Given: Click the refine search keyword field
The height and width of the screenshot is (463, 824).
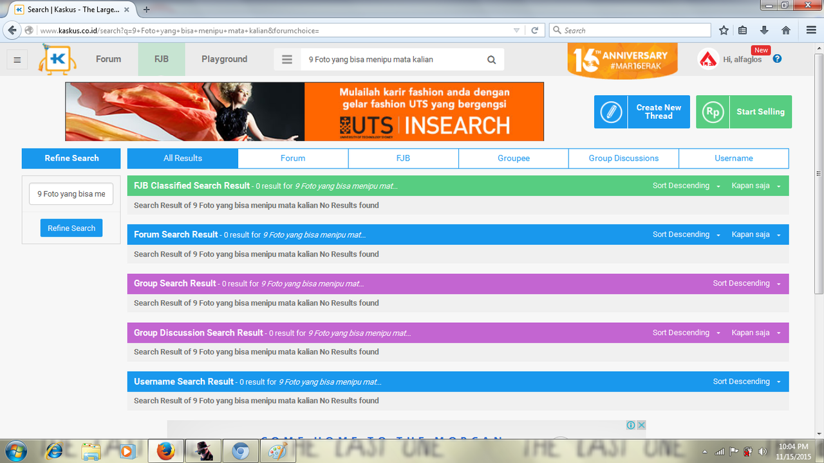Looking at the screenshot, I should point(71,194).
